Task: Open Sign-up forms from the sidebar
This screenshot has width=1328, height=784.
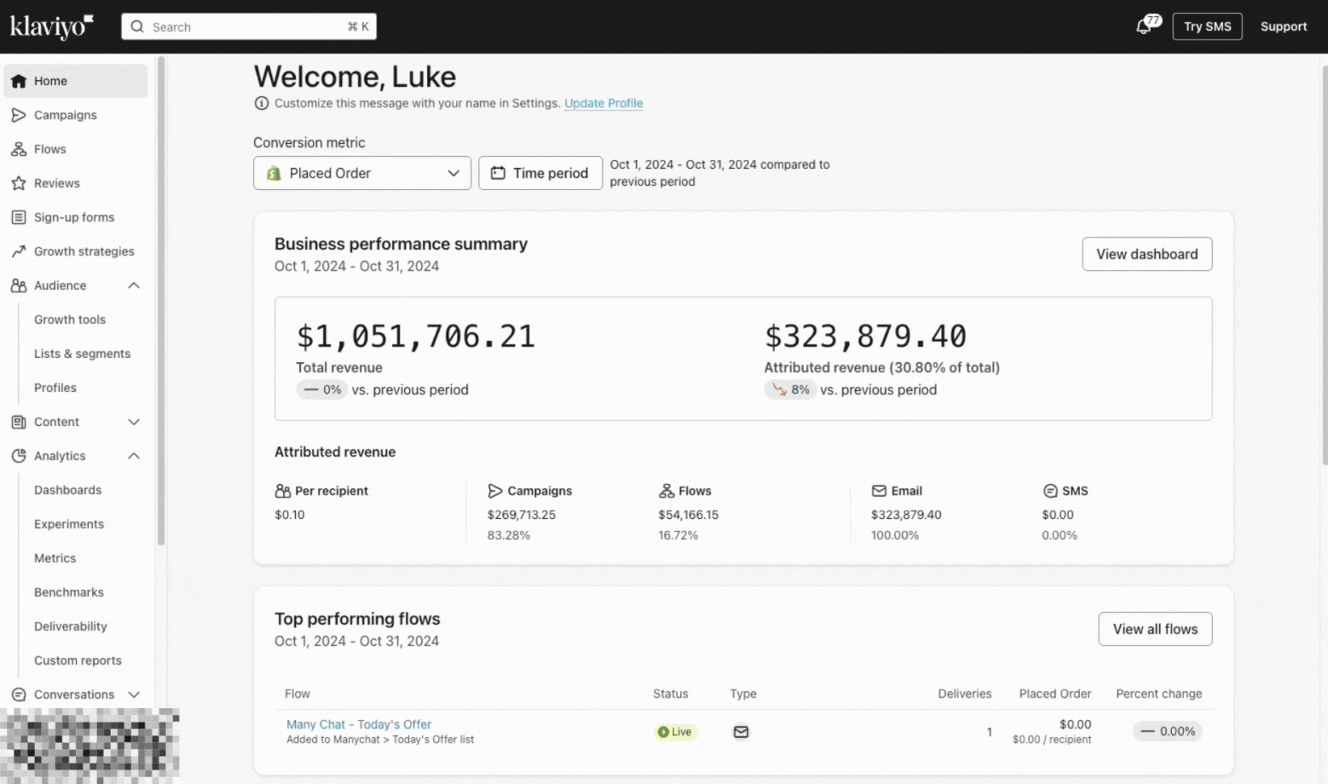Action: click(x=76, y=217)
